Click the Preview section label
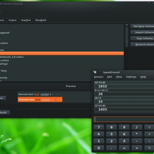The height and width of the screenshot is (154, 154). [71, 86]
